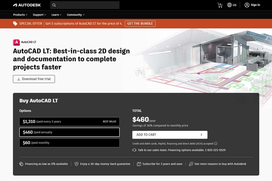This screenshot has width=272, height=181.
Task: Select the $460 paid annually plan
Action: [69, 132]
